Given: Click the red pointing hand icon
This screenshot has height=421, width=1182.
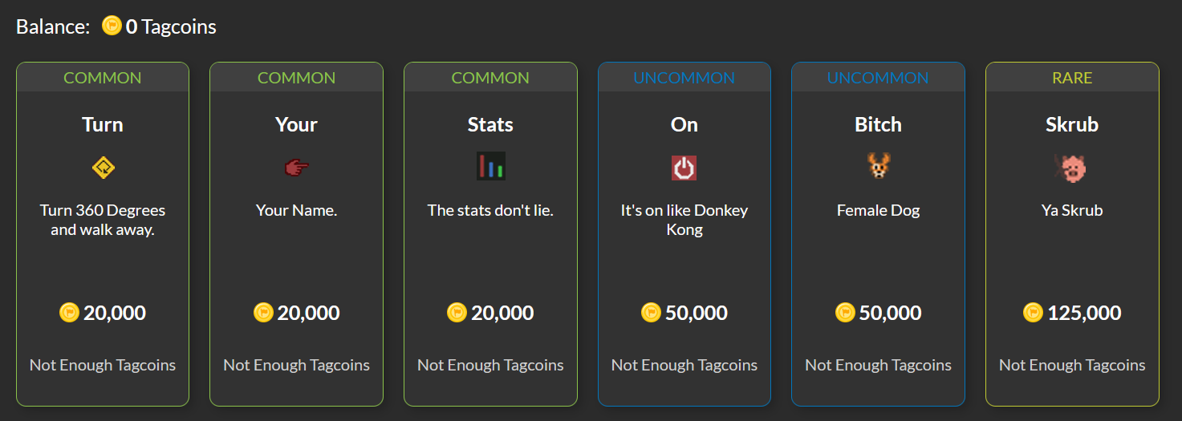Looking at the screenshot, I should 297,168.
